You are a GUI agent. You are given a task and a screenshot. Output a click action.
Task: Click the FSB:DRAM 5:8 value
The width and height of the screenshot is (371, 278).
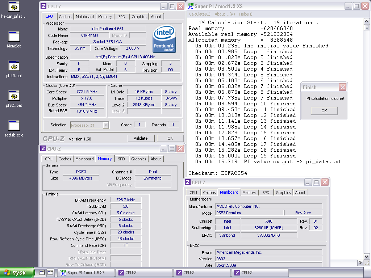[126, 206]
